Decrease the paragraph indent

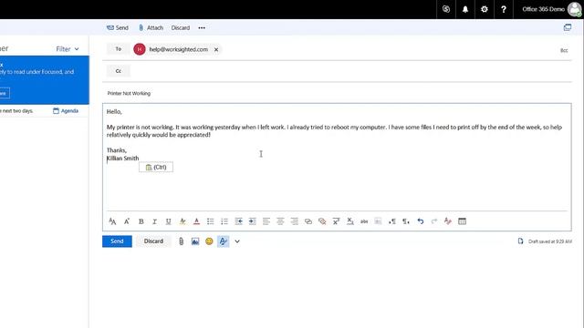[238, 221]
